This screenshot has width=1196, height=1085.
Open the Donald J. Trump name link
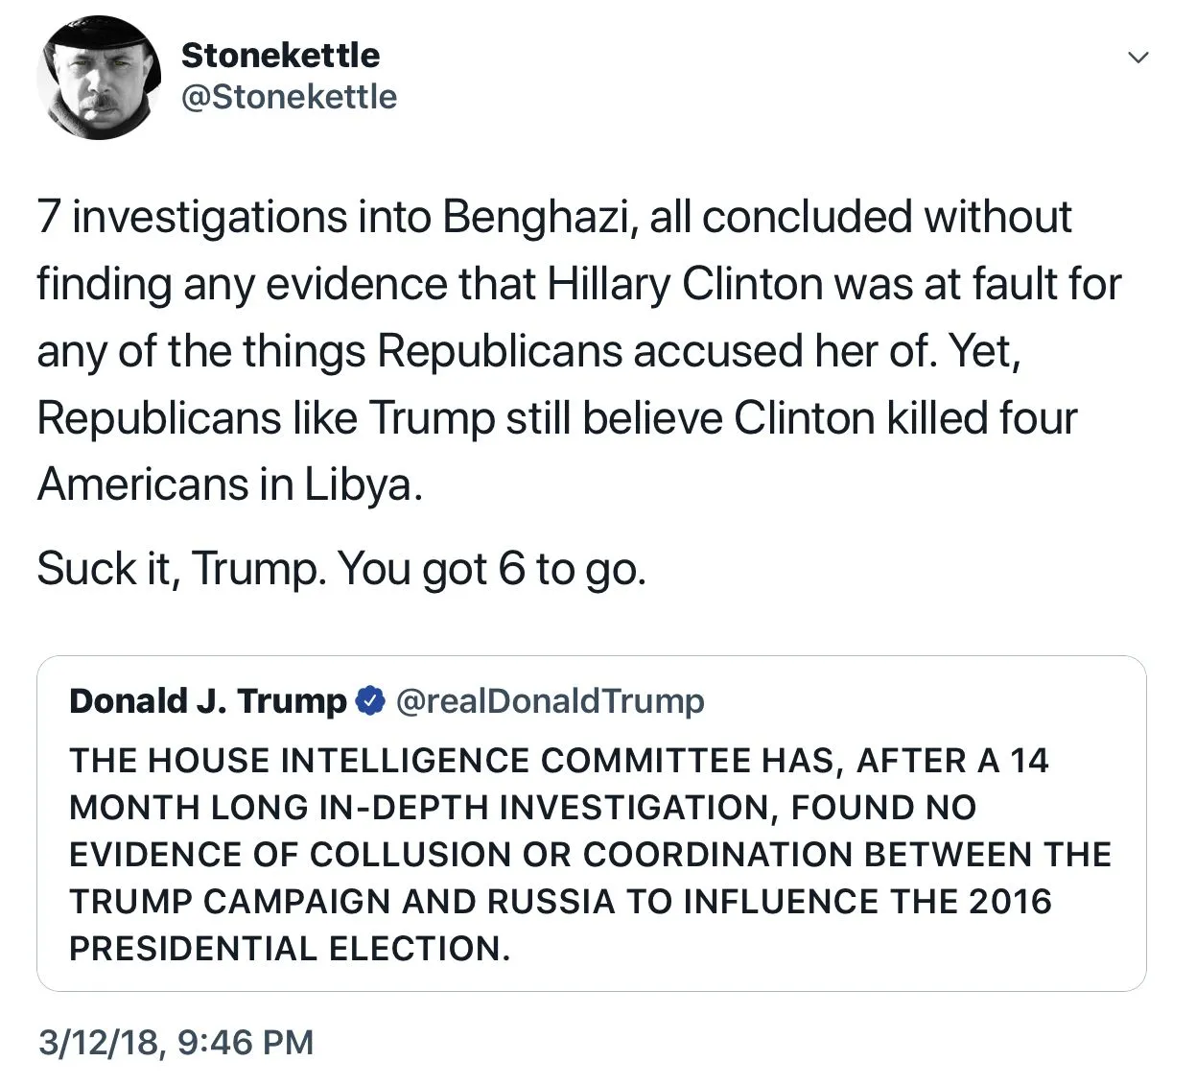(207, 701)
